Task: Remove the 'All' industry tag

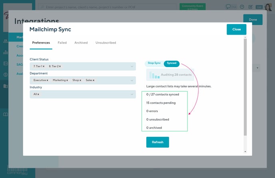Action: (38, 94)
